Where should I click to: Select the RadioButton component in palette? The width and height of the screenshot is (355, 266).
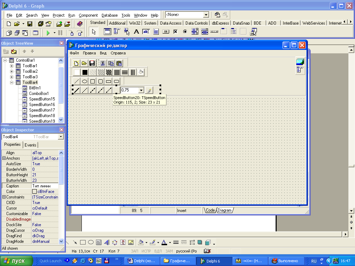(185, 32)
